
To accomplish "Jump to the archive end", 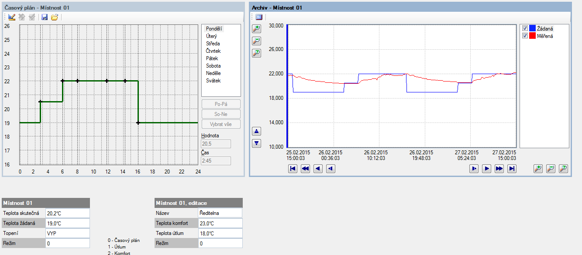I will [512, 169].
